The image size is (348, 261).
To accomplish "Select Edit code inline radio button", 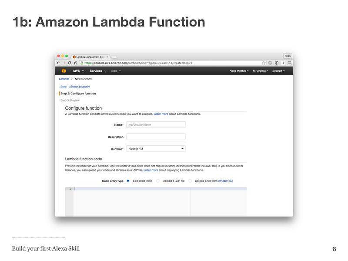I will pyautogui.click(x=128, y=181).
